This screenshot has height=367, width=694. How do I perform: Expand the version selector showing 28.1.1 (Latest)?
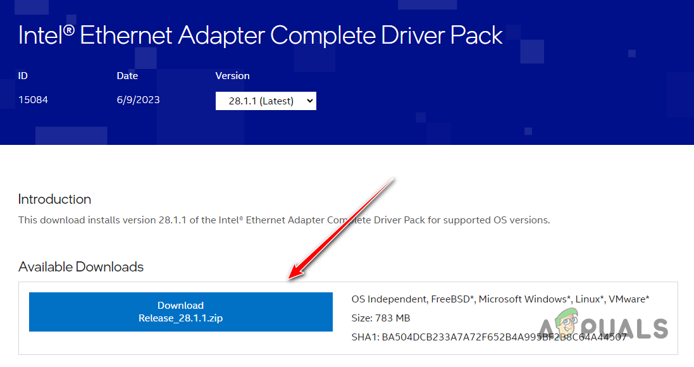[x=266, y=100]
